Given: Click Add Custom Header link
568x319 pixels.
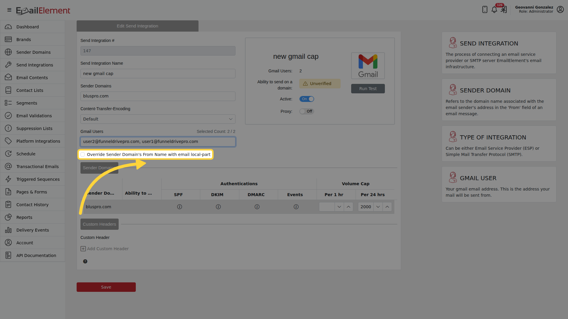Looking at the screenshot, I should pyautogui.click(x=105, y=249).
